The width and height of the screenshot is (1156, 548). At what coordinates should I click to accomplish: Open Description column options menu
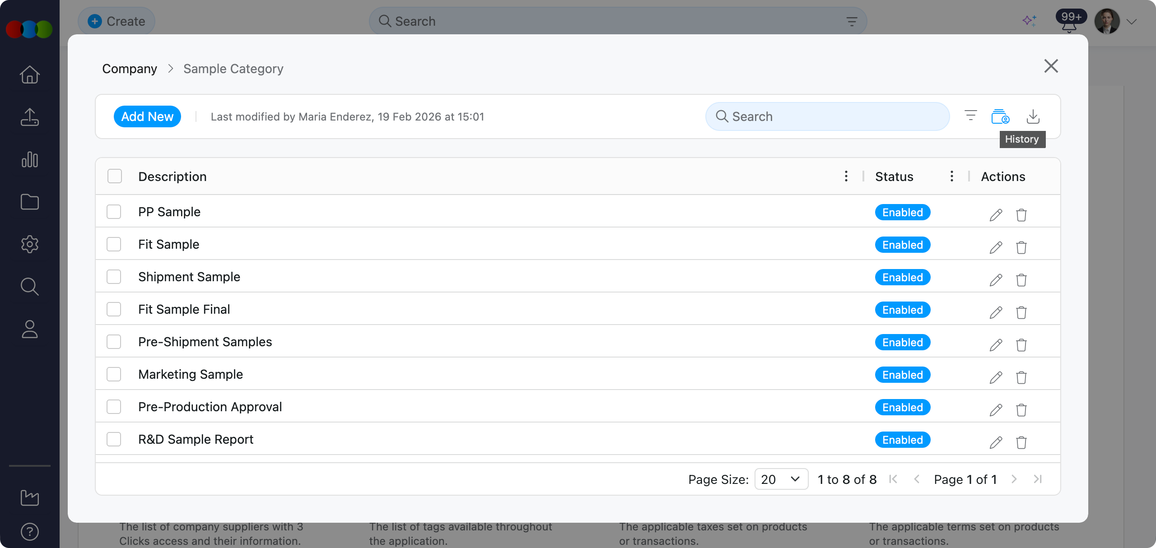[x=846, y=176]
